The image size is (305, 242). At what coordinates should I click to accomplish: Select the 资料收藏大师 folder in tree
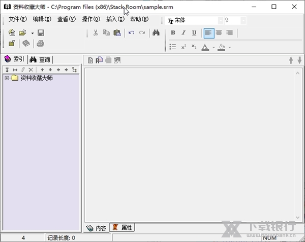[36, 78]
